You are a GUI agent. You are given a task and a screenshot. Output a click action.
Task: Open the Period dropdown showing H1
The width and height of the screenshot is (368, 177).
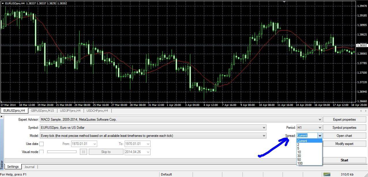coord(320,127)
